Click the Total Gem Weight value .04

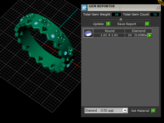click(116, 15)
